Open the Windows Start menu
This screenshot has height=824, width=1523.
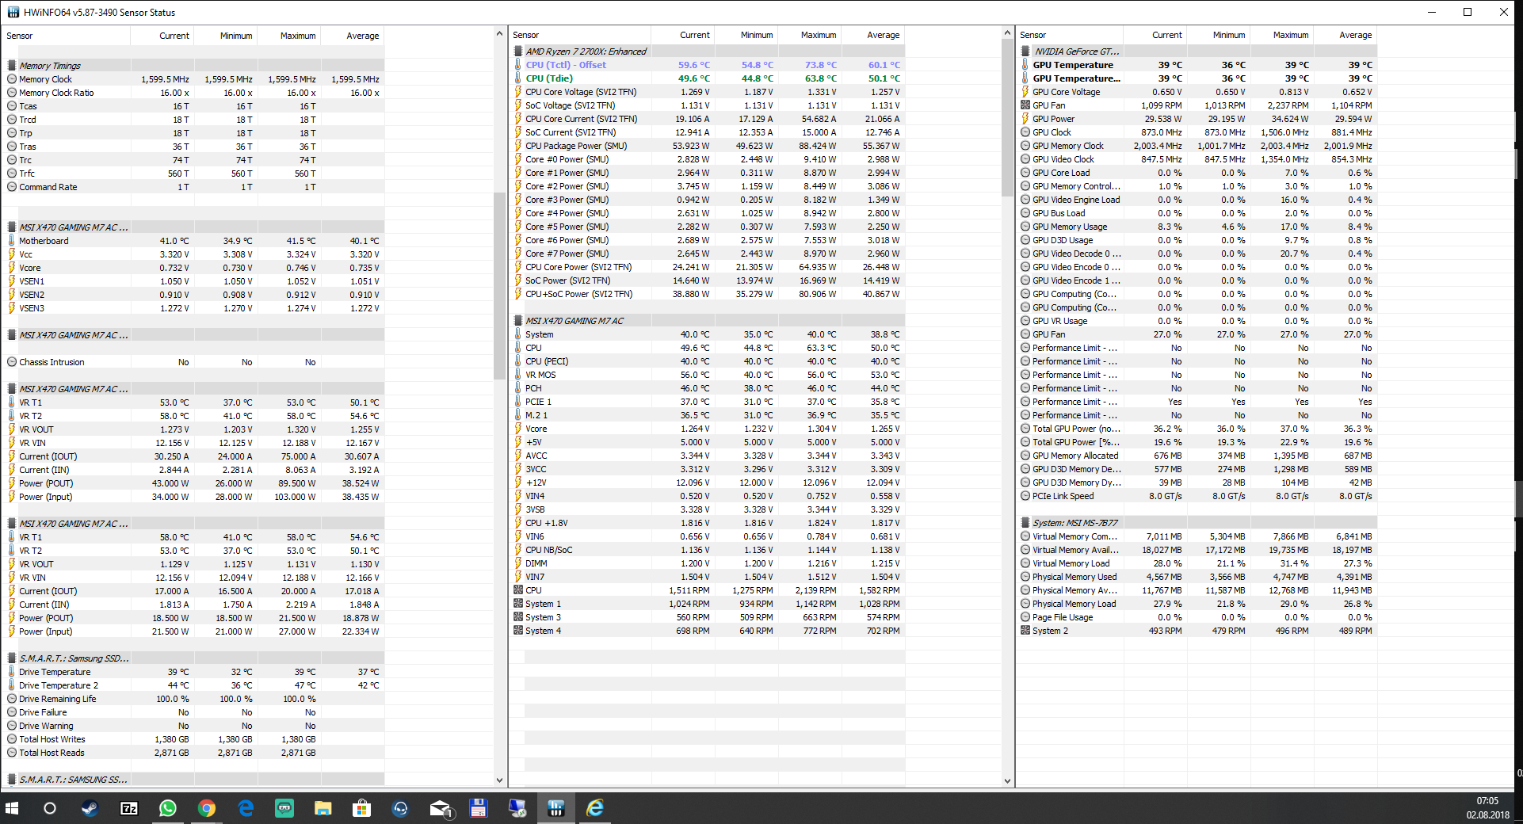tap(12, 808)
